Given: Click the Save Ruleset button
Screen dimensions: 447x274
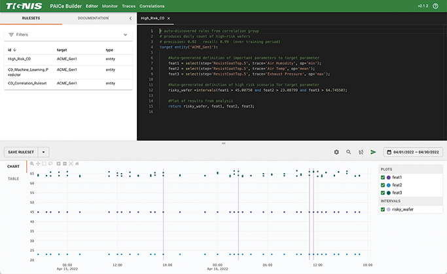Looking at the screenshot, I should pos(21,151).
